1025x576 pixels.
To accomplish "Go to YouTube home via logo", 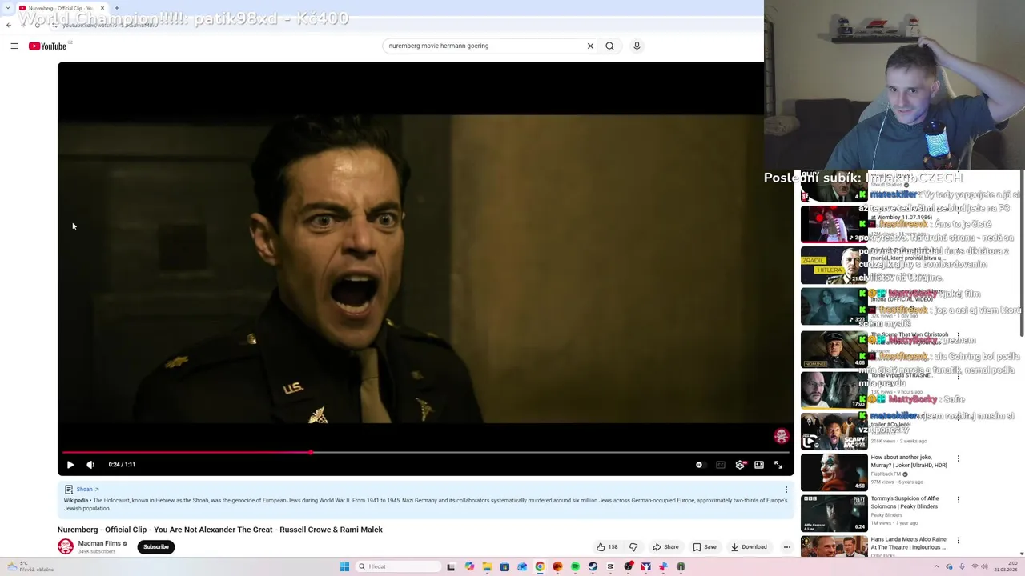I will point(48,46).
